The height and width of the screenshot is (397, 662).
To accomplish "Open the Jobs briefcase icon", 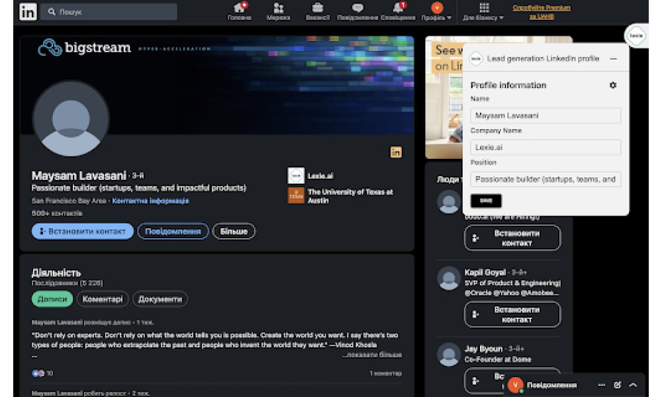I will click(318, 11).
